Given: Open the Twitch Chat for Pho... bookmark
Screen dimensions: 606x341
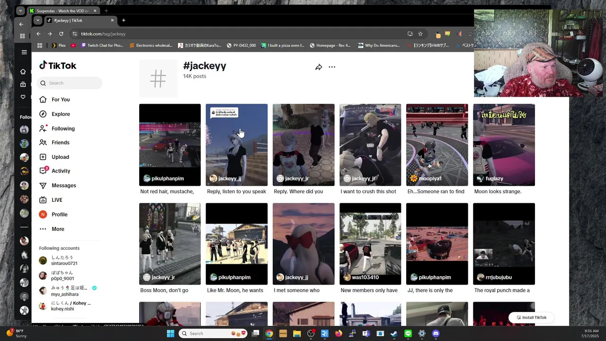Looking at the screenshot, I should pos(102,45).
